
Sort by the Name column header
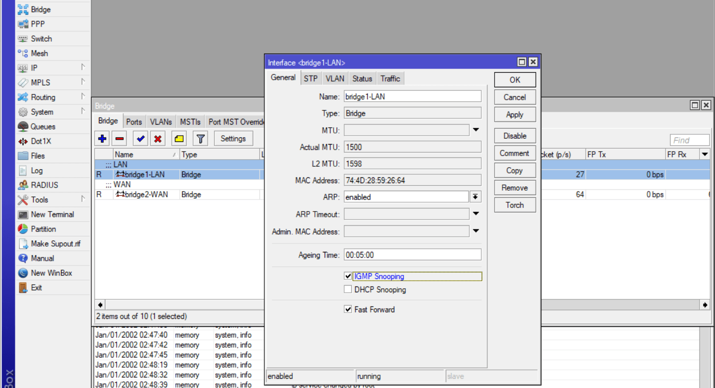click(x=146, y=154)
